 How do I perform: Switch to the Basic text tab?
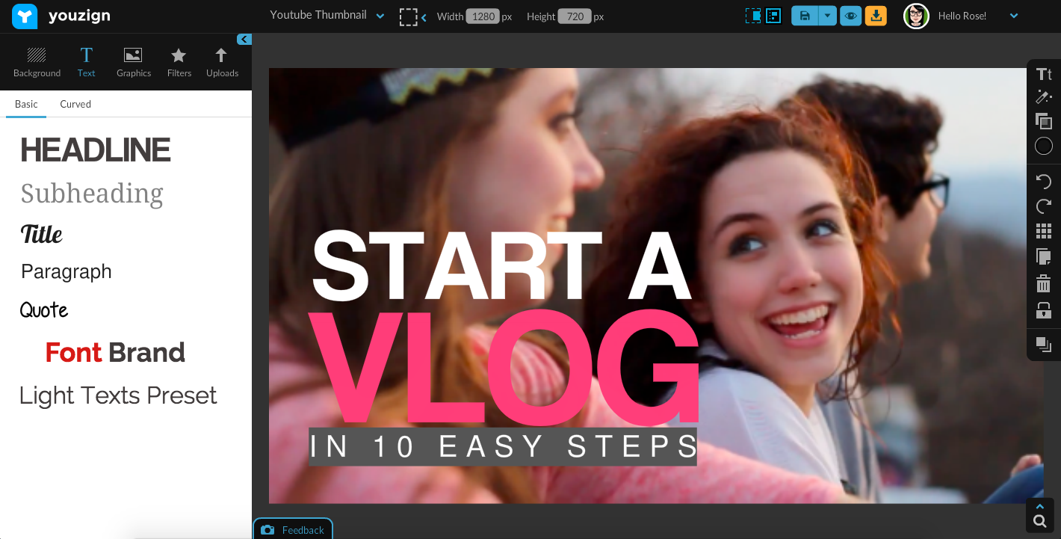[26, 104]
